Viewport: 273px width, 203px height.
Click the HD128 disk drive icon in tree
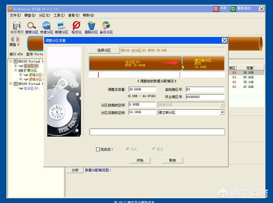coord(16,62)
